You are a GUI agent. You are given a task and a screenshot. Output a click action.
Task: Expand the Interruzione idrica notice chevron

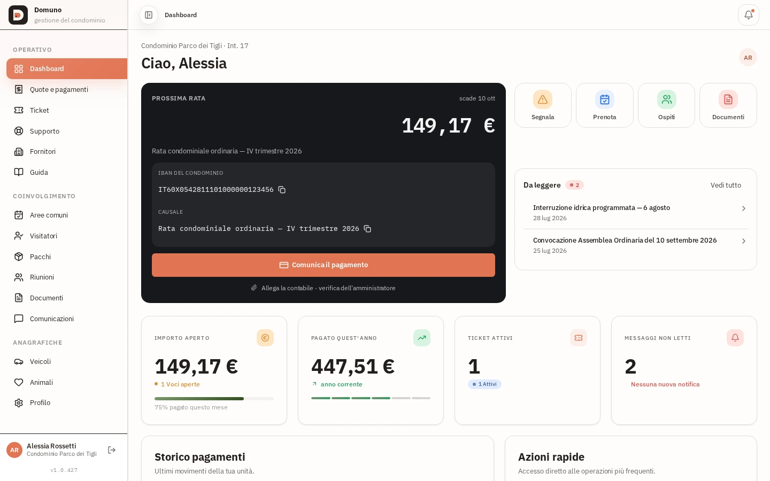pyautogui.click(x=743, y=208)
